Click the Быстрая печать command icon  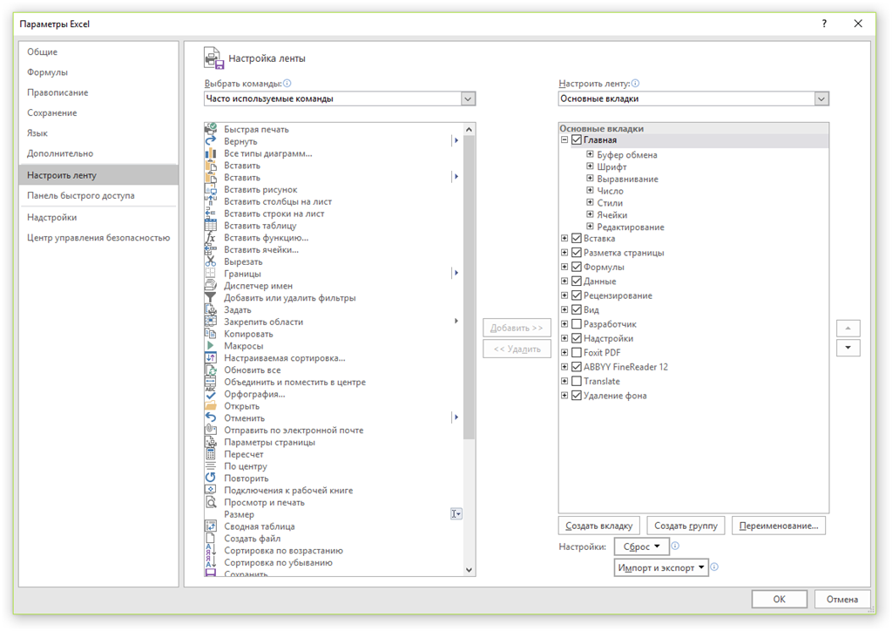click(211, 129)
